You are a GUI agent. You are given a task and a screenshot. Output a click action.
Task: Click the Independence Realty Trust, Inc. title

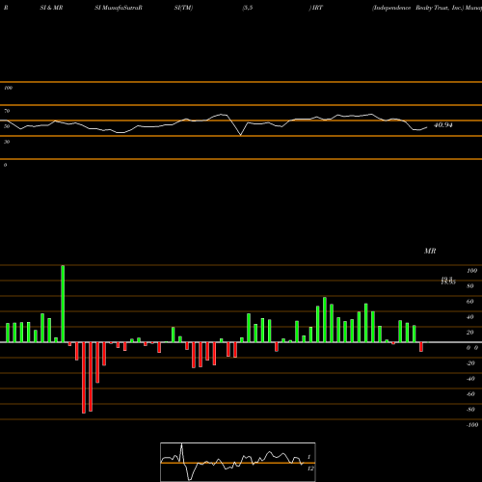[x=417, y=8]
